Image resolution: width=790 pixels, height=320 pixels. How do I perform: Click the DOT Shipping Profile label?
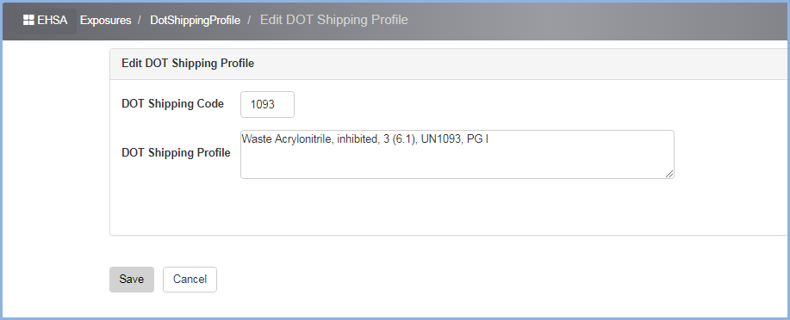click(177, 153)
